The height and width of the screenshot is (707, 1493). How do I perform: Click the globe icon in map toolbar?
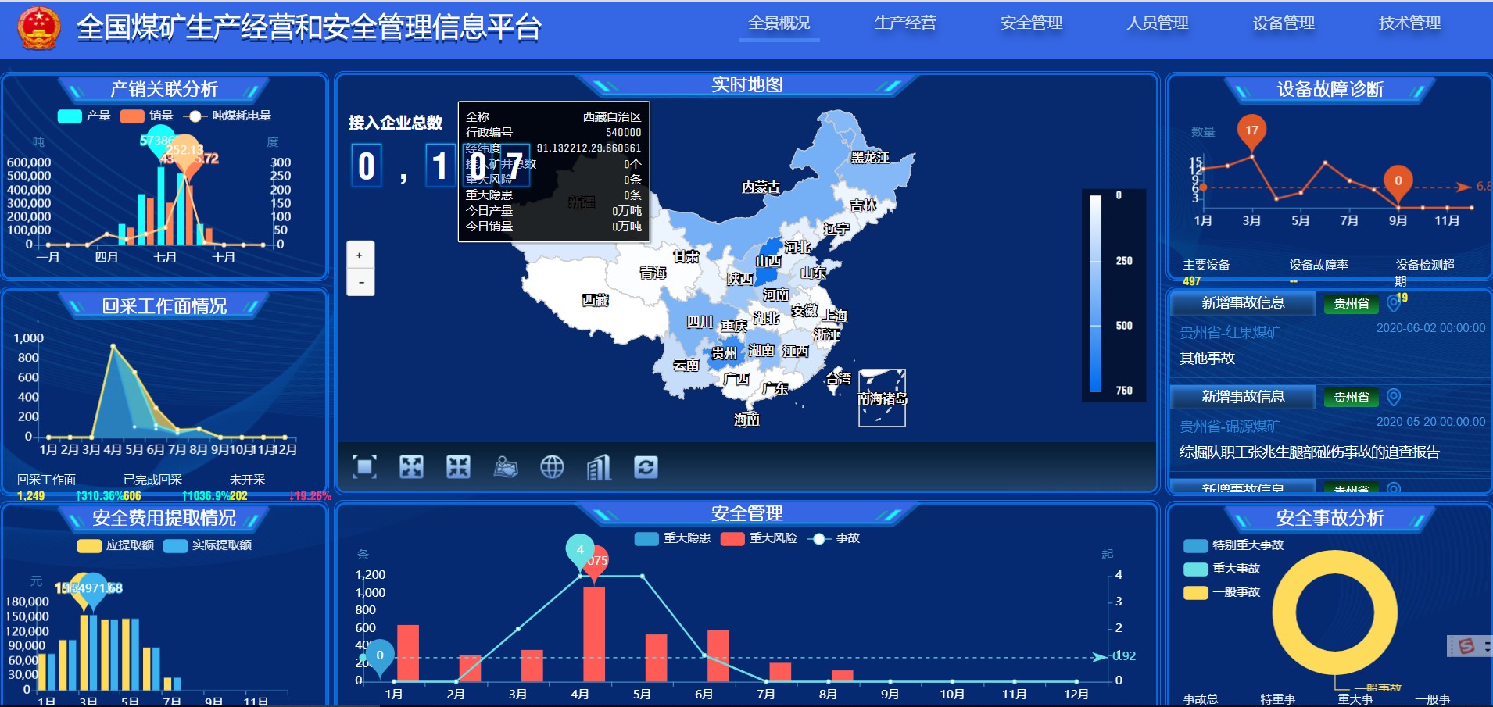(552, 467)
